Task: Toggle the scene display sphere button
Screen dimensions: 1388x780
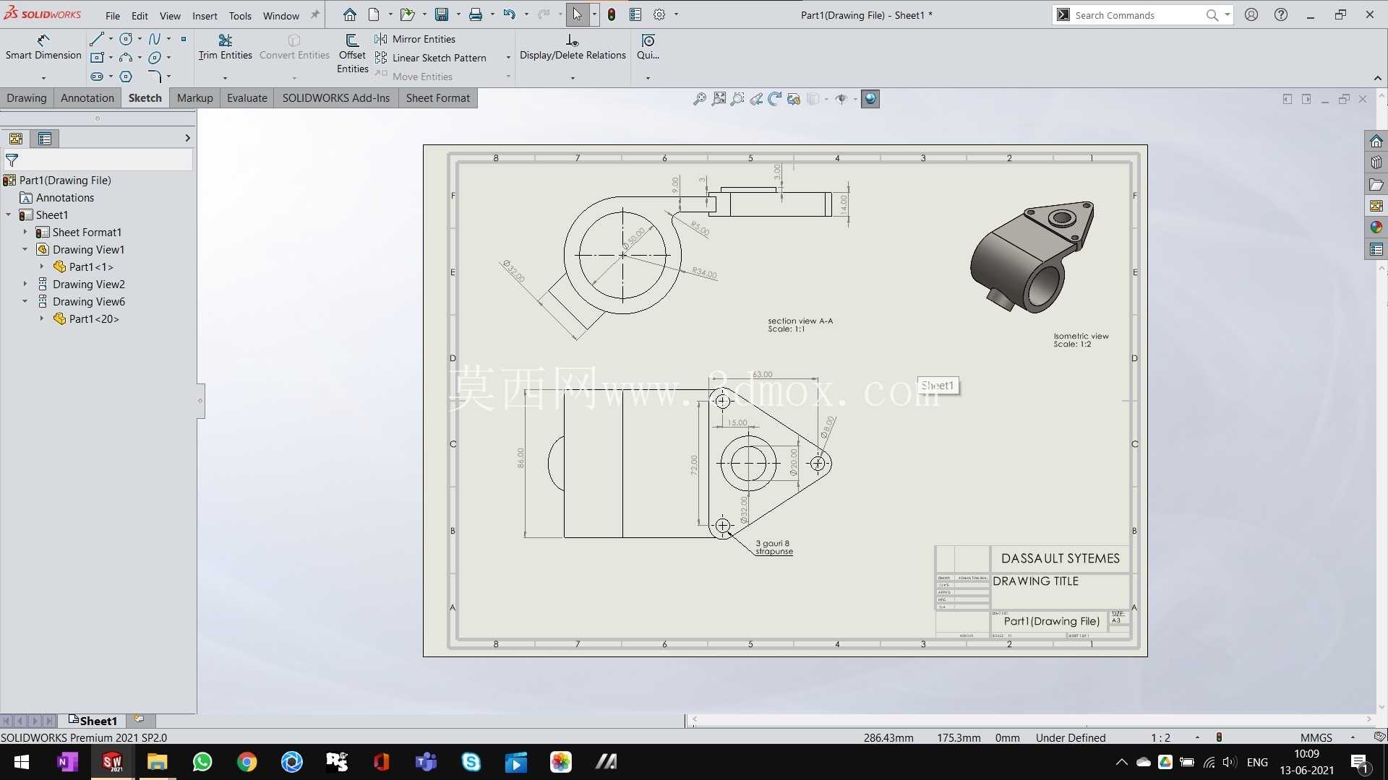Action: point(870,99)
